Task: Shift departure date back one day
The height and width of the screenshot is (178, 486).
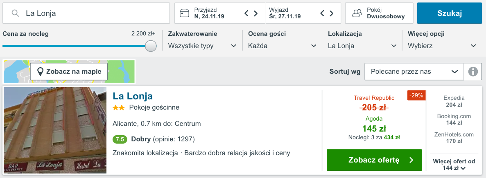Action: [x=322, y=13]
